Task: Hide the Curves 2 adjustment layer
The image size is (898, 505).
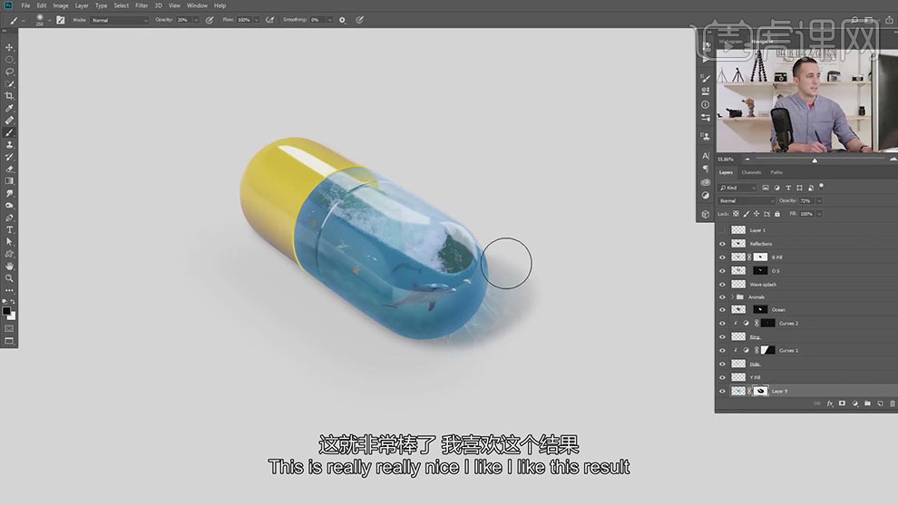Action: click(x=722, y=324)
